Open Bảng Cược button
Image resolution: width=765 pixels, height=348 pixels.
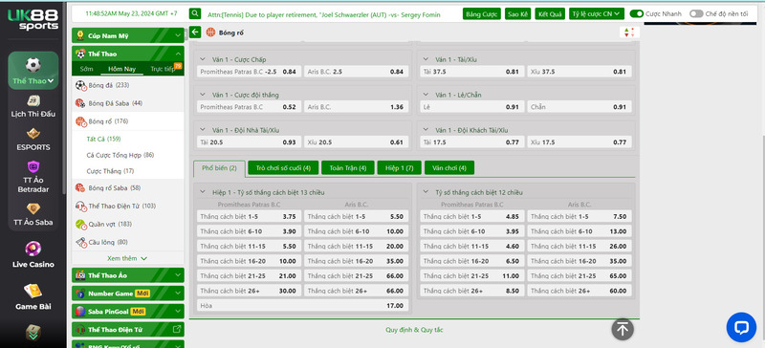(x=482, y=13)
